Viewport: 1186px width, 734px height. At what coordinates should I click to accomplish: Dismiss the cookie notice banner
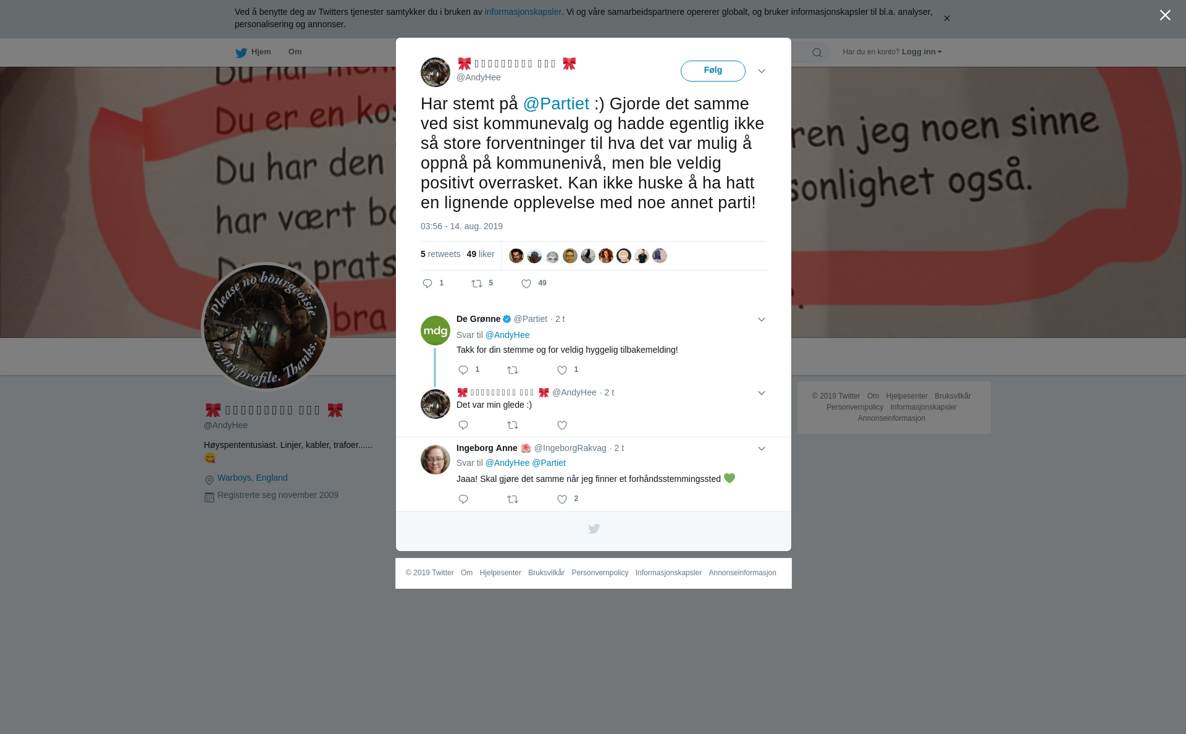946,19
